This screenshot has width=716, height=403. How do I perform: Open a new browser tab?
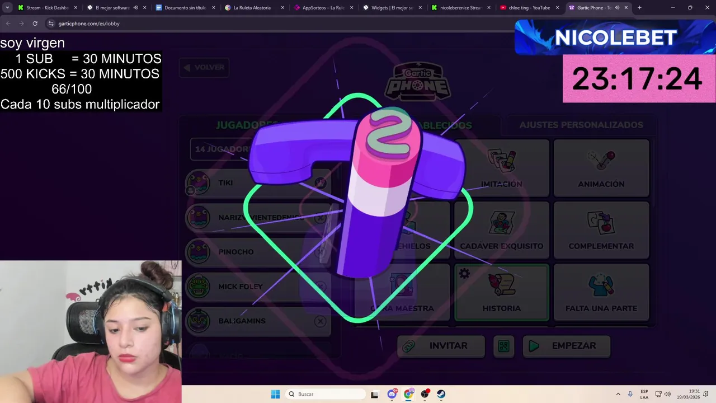coord(639,8)
